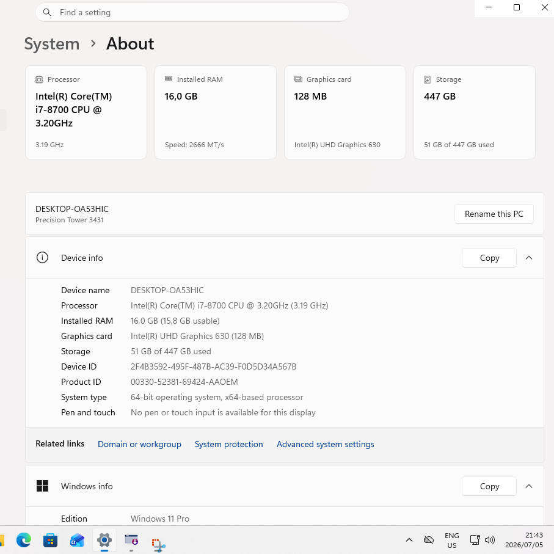Click the 'Windows 11 Pro' edition value
This screenshot has height=554, width=554.
pos(159,519)
